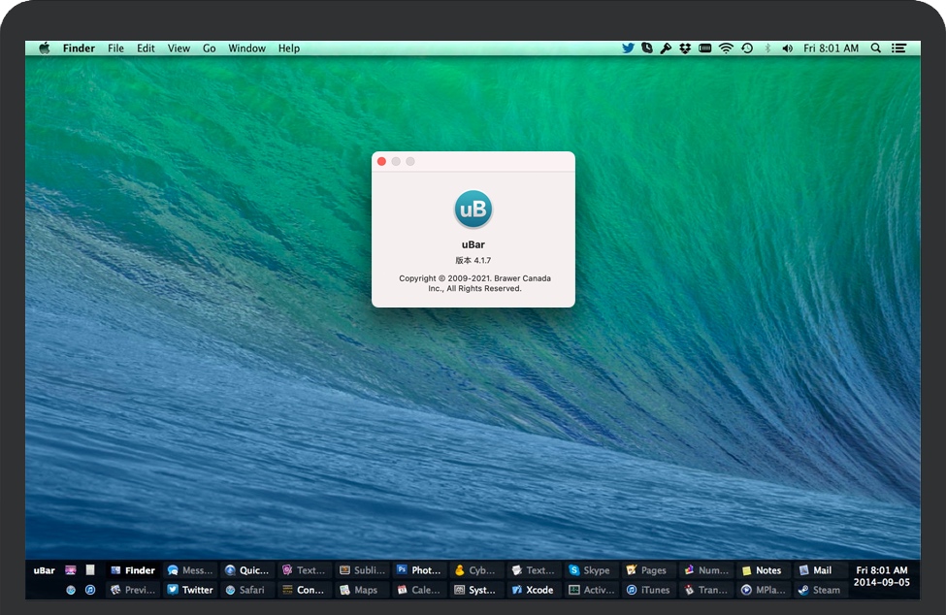This screenshot has width=946, height=615.
Task: Open the Window menu
Action: (x=246, y=49)
